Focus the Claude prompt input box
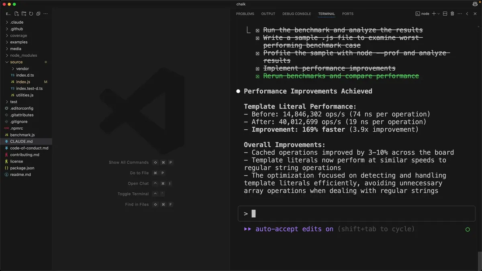Viewport: 482px width, 271px height. point(357,214)
